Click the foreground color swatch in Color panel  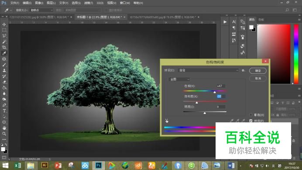click(x=251, y=27)
